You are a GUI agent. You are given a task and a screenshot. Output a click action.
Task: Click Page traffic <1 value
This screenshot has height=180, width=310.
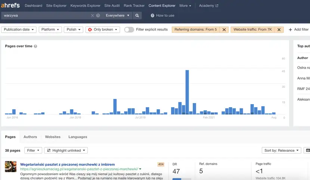[259, 171]
